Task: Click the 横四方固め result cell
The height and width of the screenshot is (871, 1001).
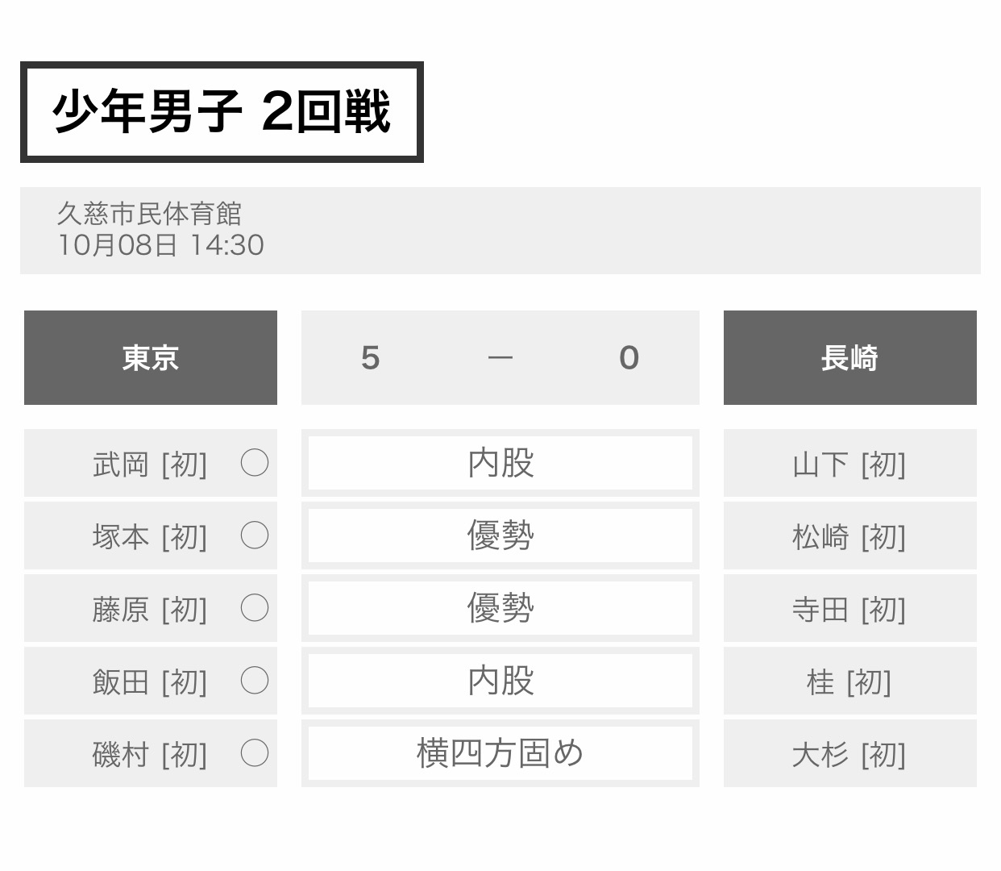Action: (500, 753)
